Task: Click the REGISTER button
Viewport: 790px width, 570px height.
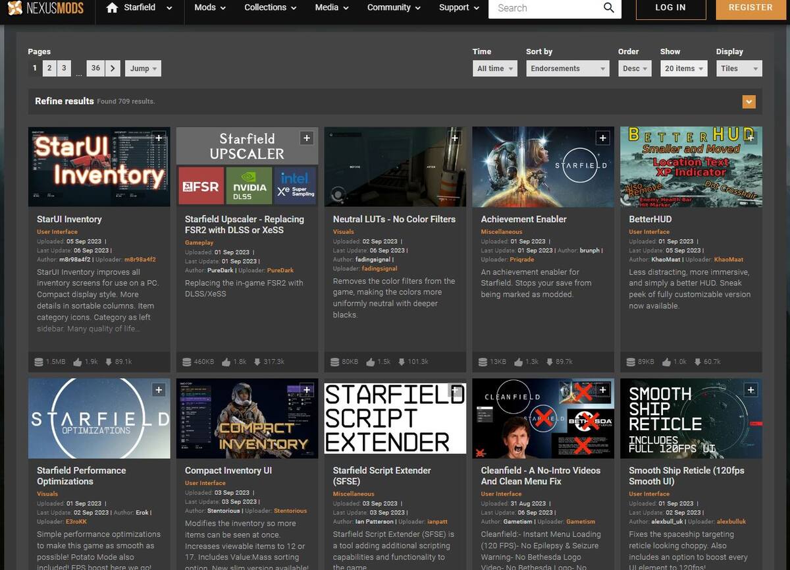Action: [x=750, y=8]
